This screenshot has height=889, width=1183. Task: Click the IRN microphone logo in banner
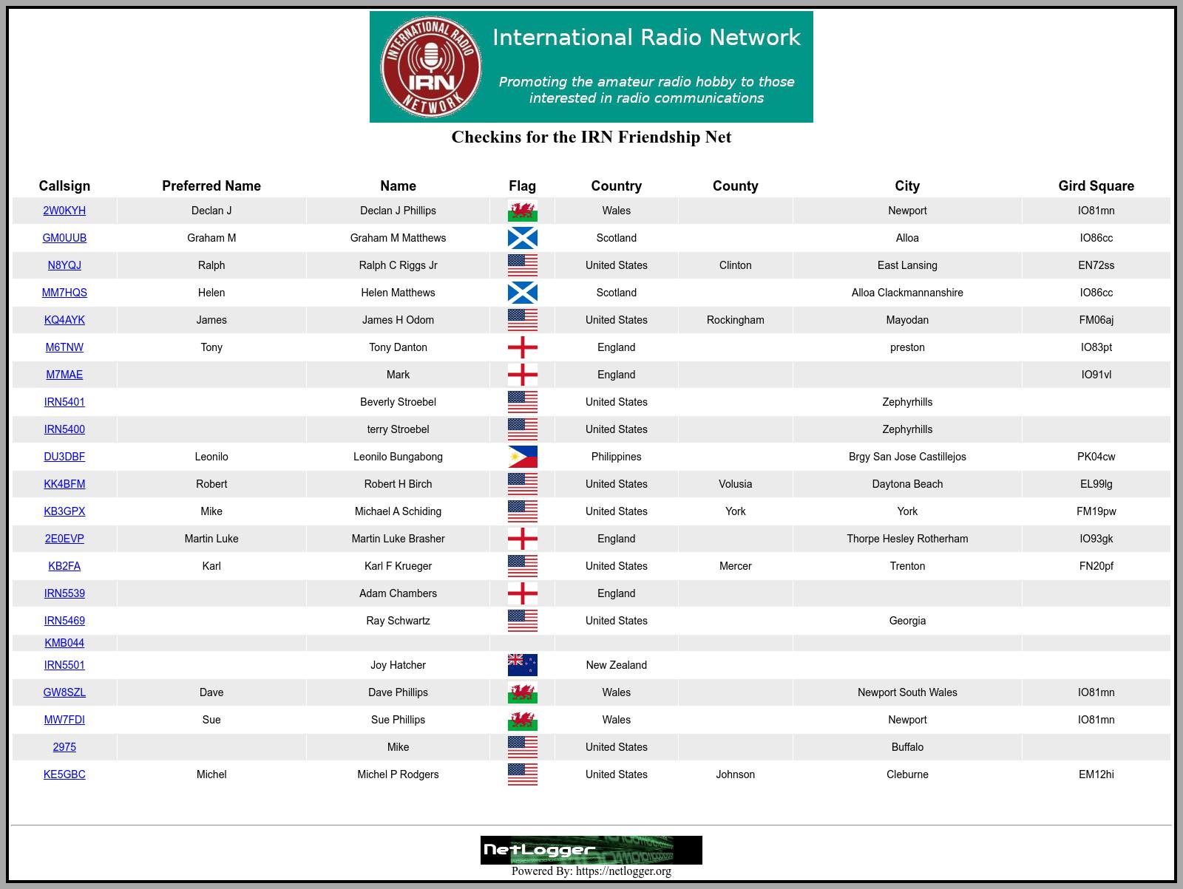pyautogui.click(x=431, y=67)
